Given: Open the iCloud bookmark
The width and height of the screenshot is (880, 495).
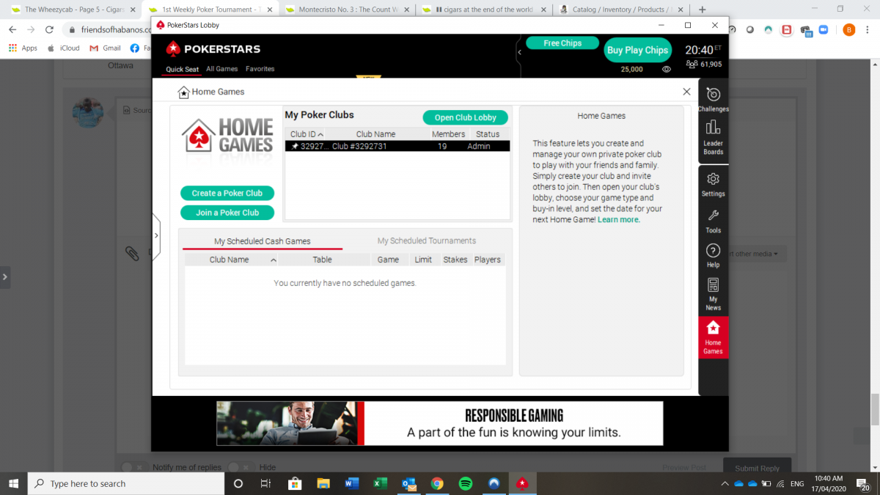Looking at the screenshot, I should point(63,48).
